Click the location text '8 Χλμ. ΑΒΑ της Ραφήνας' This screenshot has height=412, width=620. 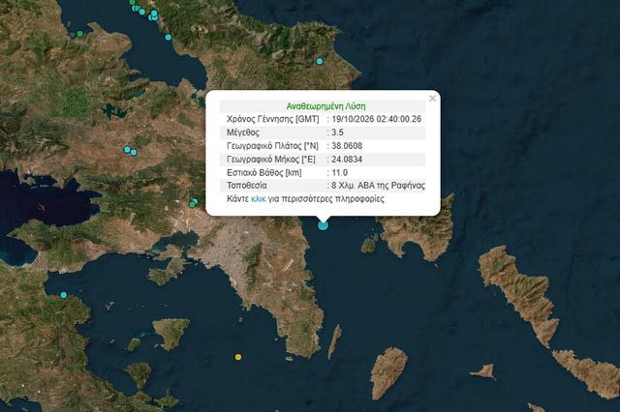click(379, 186)
